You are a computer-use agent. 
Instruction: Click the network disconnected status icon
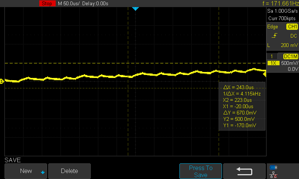273,175
